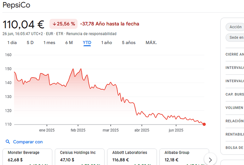Click the next arrow in comparison carousel
The width and height of the screenshot is (244, 165).
(x=210, y=160)
